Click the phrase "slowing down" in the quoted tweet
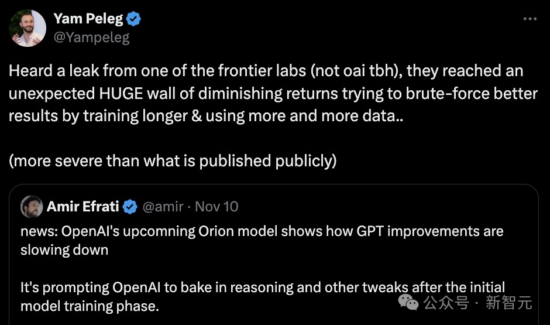 [64, 250]
